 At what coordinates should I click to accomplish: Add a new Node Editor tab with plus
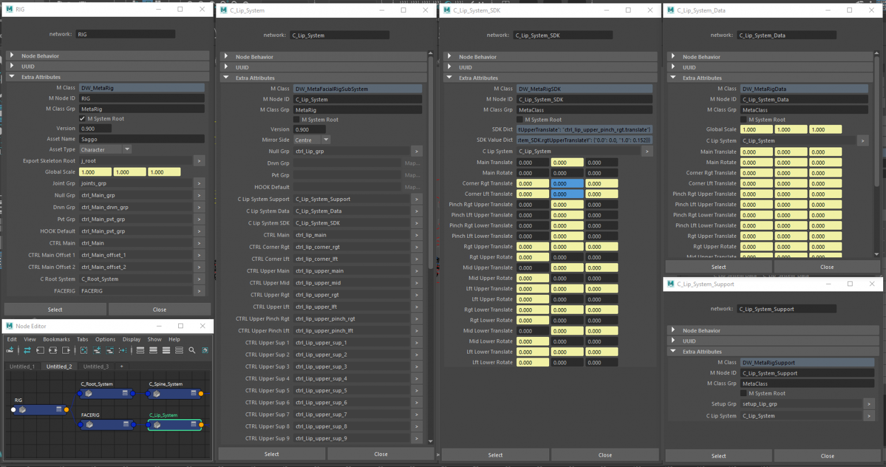pyautogui.click(x=121, y=367)
